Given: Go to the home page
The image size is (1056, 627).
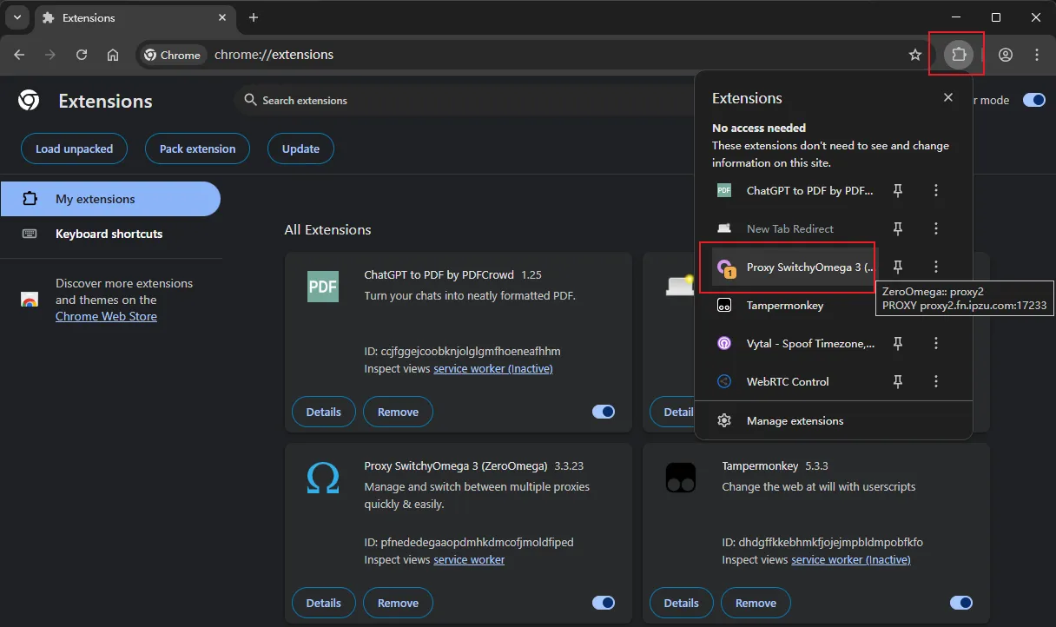Looking at the screenshot, I should (x=113, y=55).
